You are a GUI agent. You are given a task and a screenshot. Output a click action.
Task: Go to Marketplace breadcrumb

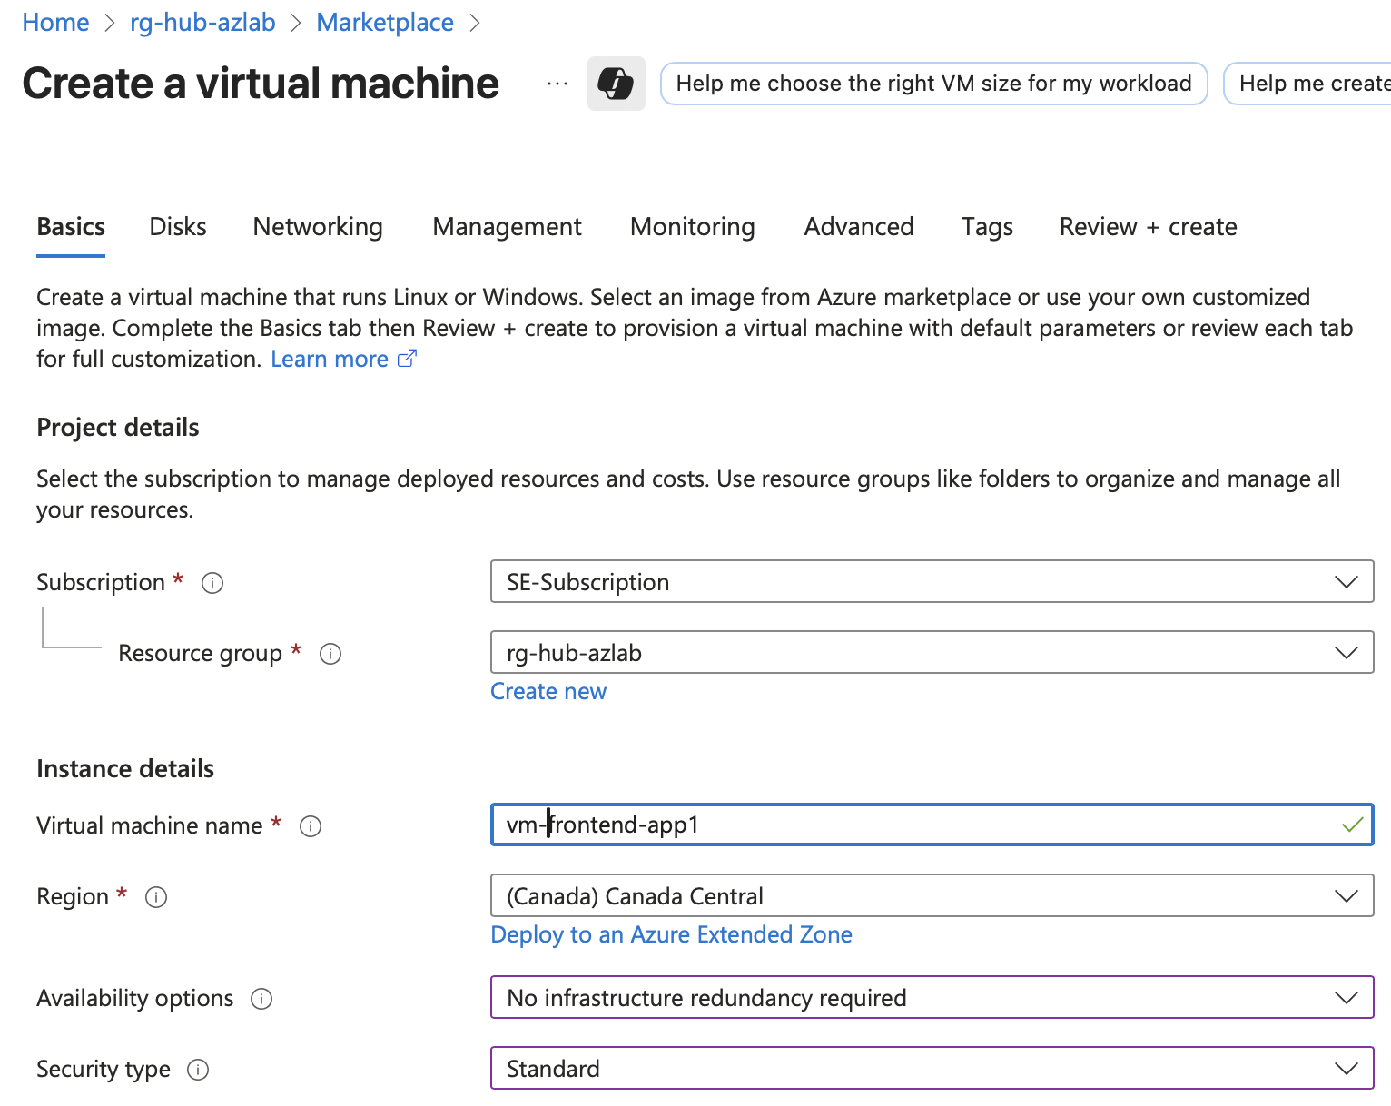(x=385, y=22)
